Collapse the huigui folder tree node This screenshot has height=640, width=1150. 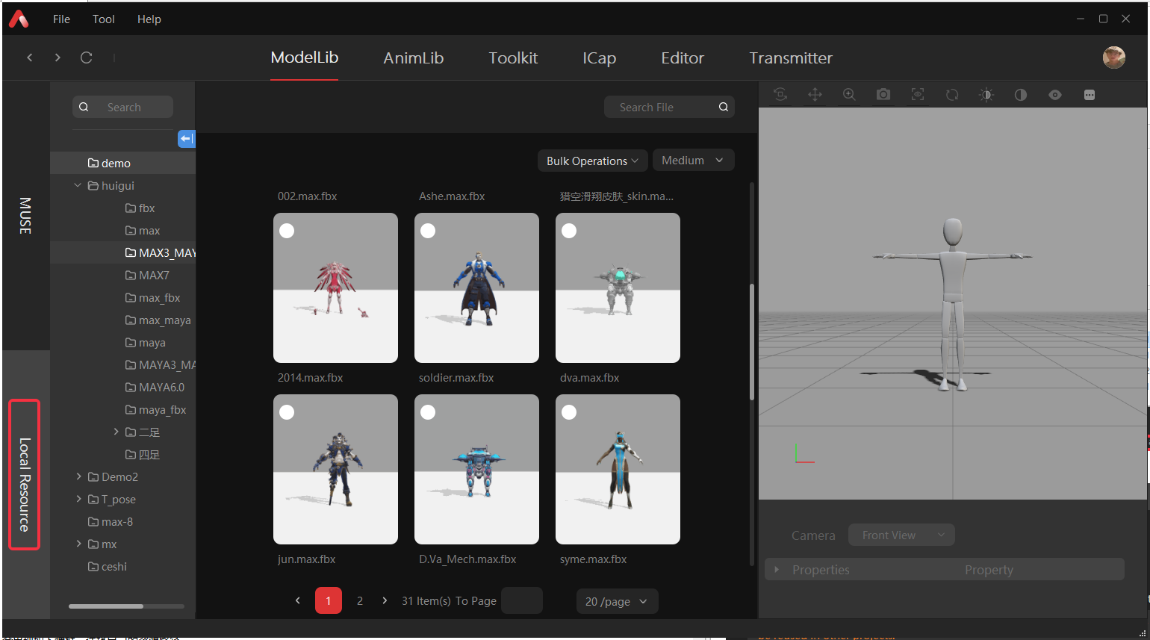point(78,185)
